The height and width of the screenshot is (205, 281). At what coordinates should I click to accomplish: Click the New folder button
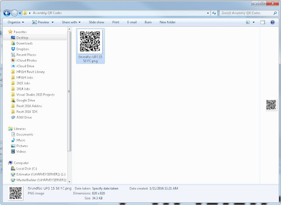tap(168, 22)
